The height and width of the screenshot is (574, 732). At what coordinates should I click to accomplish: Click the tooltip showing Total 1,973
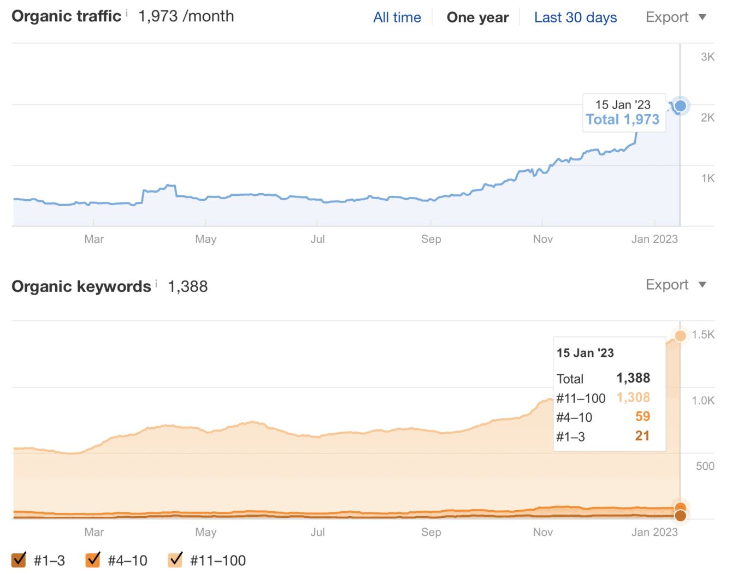click(x=624, y=112)
